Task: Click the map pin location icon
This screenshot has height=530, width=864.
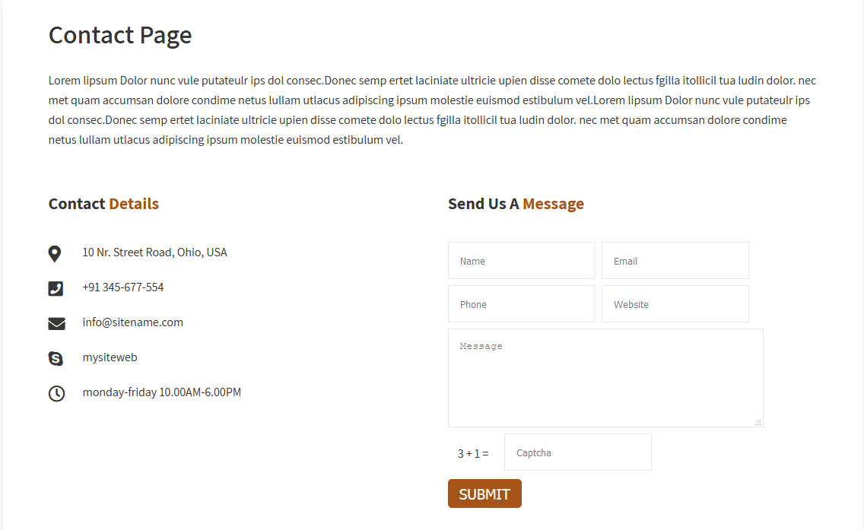Action: point(55,254)
